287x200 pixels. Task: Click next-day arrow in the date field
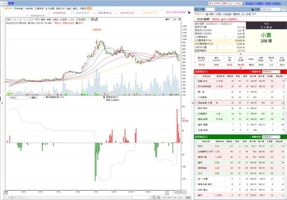pyautogui.click(x=279, y=9)
